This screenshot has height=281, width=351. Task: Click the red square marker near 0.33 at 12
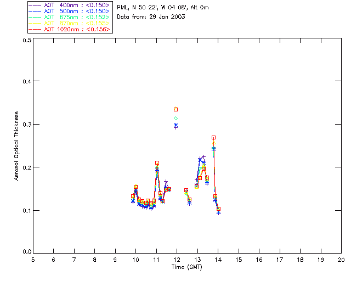[x=175, y=109]
